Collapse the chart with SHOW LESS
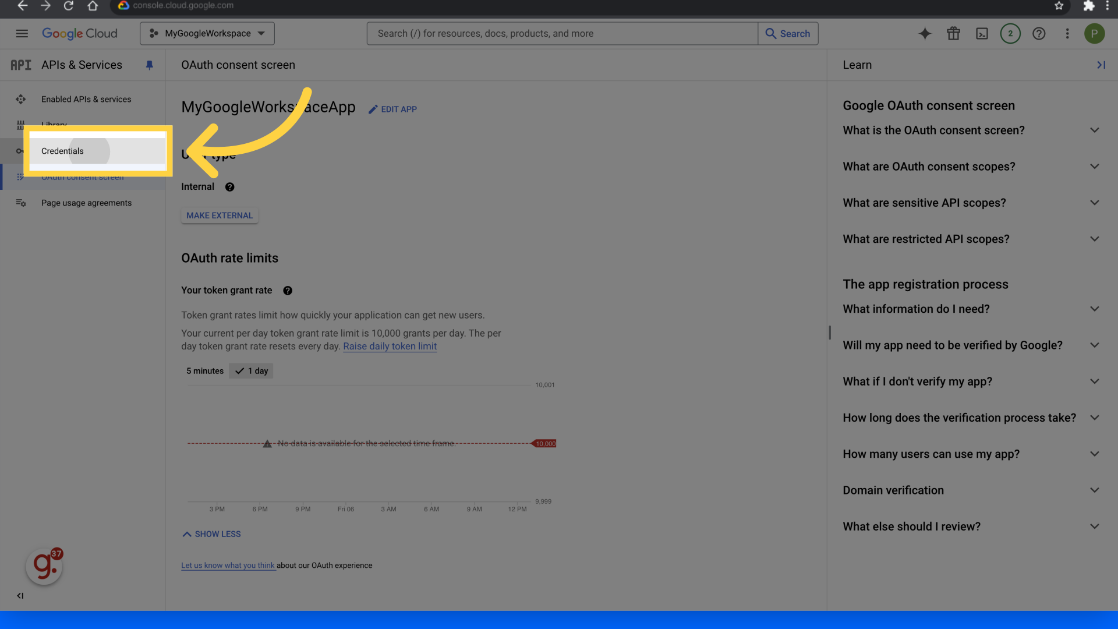The width and height of the screenshot is (1118, 629). (x=211, y=534)
